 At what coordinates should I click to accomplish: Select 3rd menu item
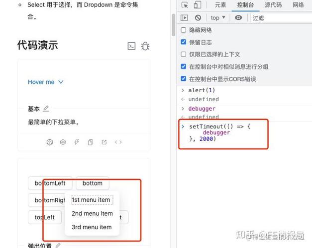pyautogui.click(x=92, y=227)
